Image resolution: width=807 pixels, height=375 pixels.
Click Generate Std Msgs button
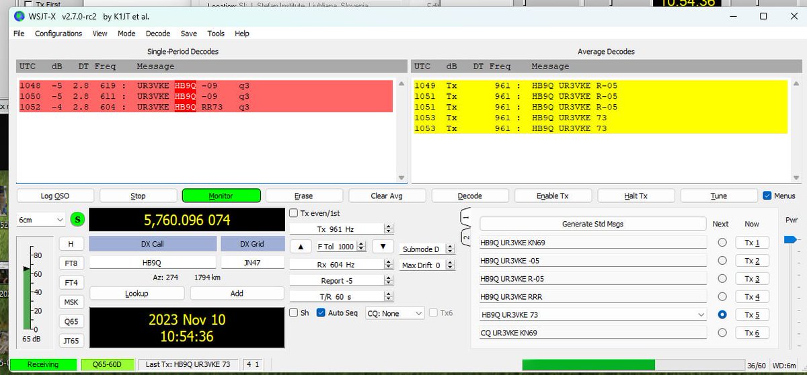[x=593, y=224]
